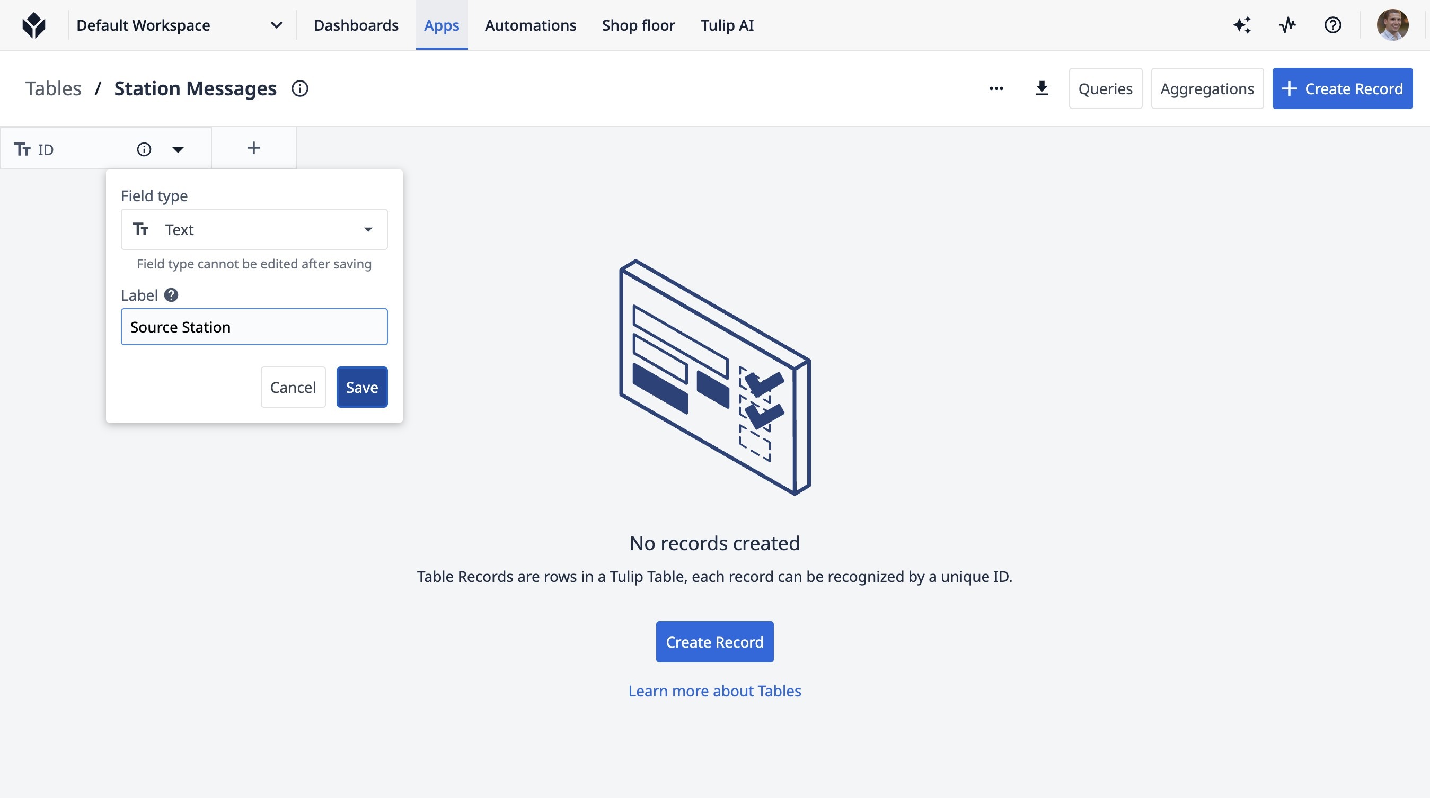Cancel the new field popup

pyautogui.click(x=293, y=387)
